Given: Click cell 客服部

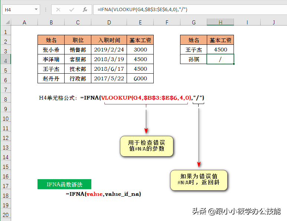Looking at the screenshot, I should click(x=78, y=59).
